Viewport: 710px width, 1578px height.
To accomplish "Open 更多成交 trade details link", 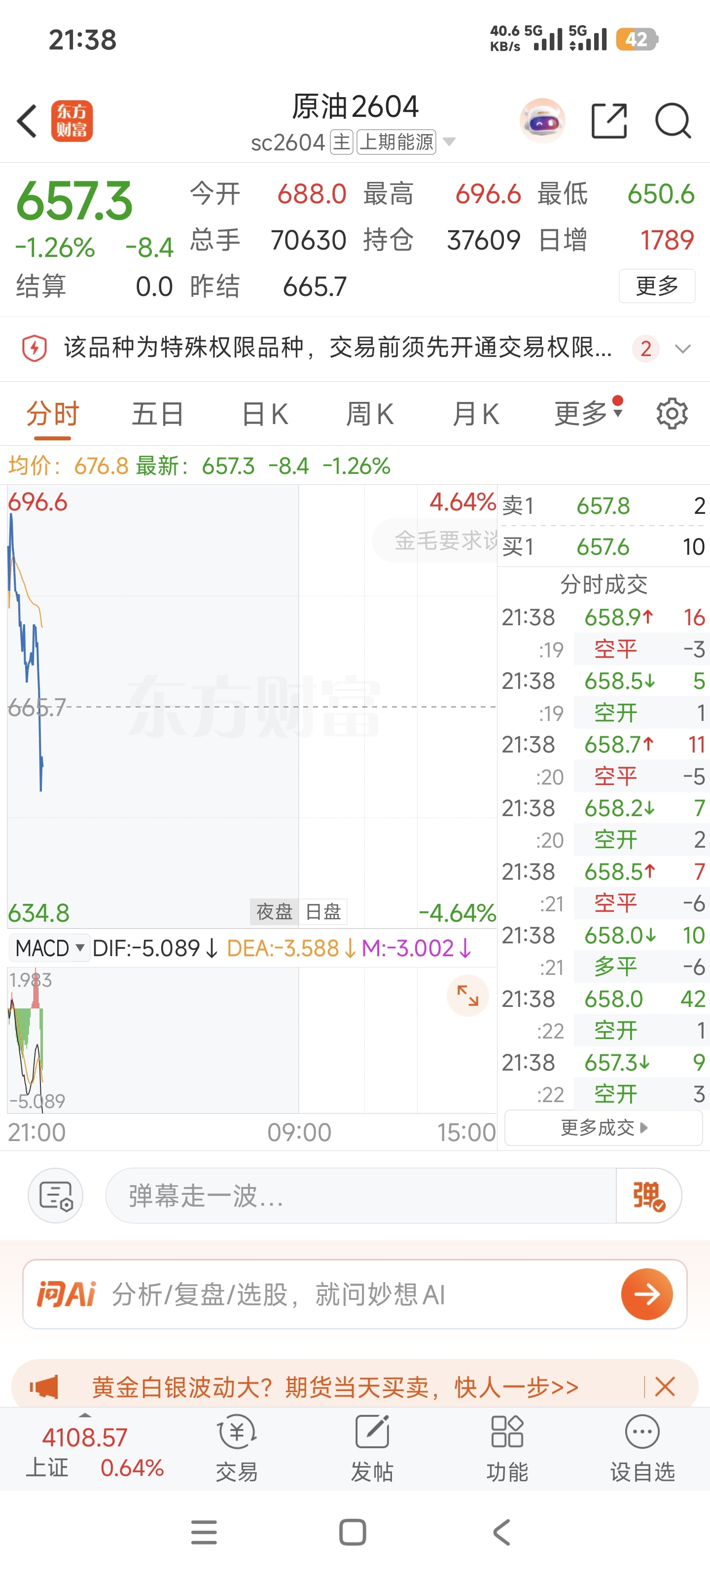I will (x=603, y=1128).
